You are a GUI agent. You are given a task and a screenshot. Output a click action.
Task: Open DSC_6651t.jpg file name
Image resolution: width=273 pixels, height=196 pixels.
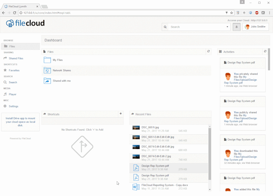(x=150, y=127)
